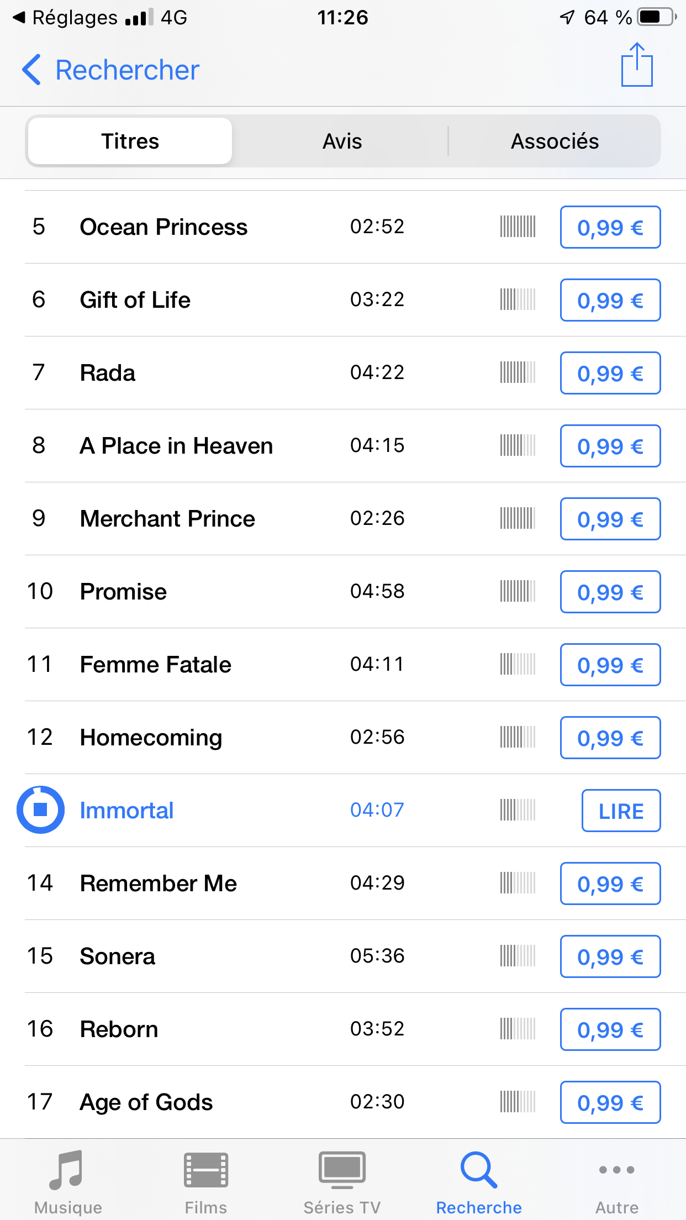
Task: Open the Musique tab icon
Action: click(67, 1170)
